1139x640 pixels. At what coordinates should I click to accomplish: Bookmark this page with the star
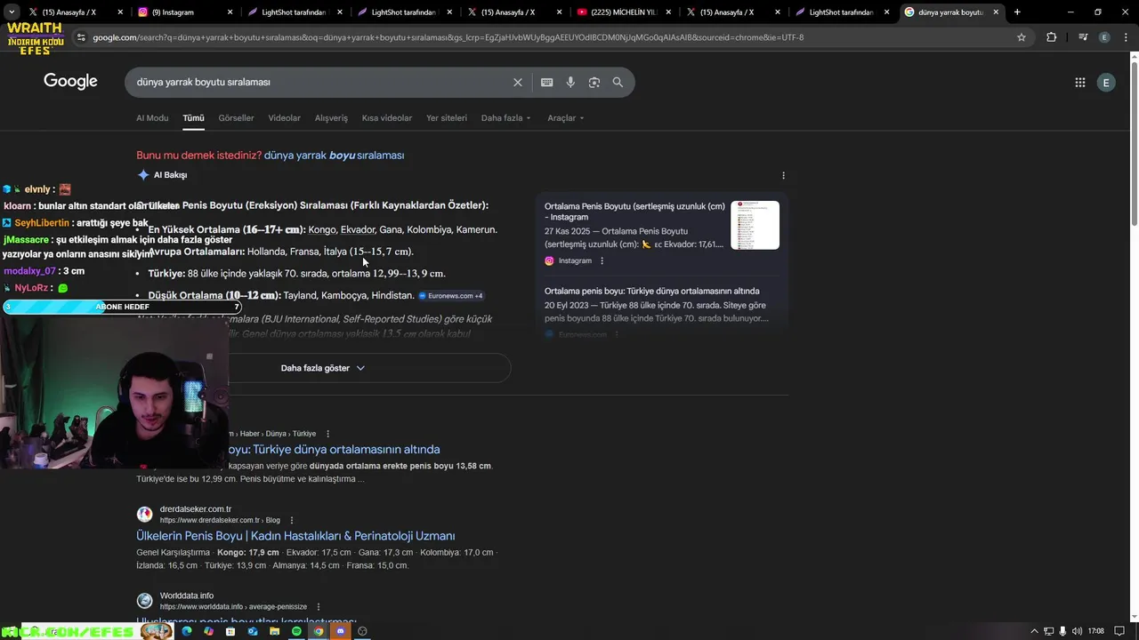[x=1022, y=37]
